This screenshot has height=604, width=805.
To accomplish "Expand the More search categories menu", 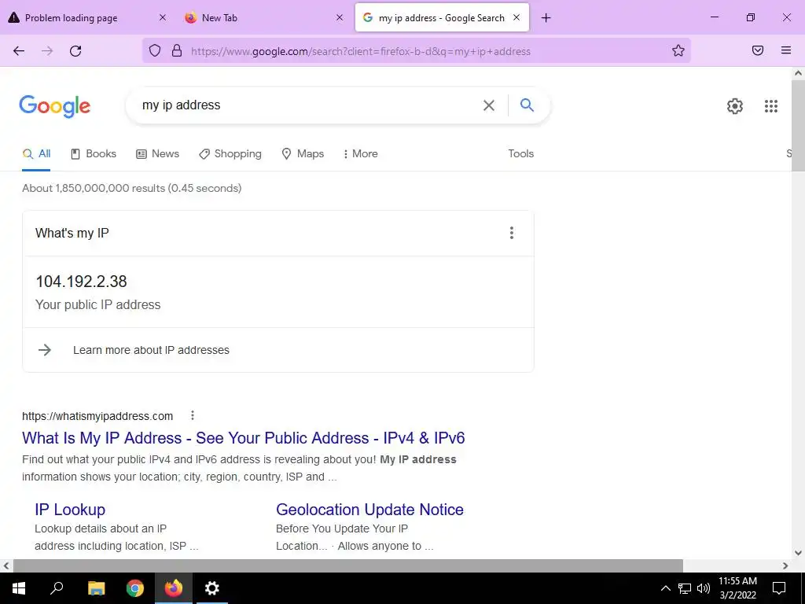I will pos(360,153).
